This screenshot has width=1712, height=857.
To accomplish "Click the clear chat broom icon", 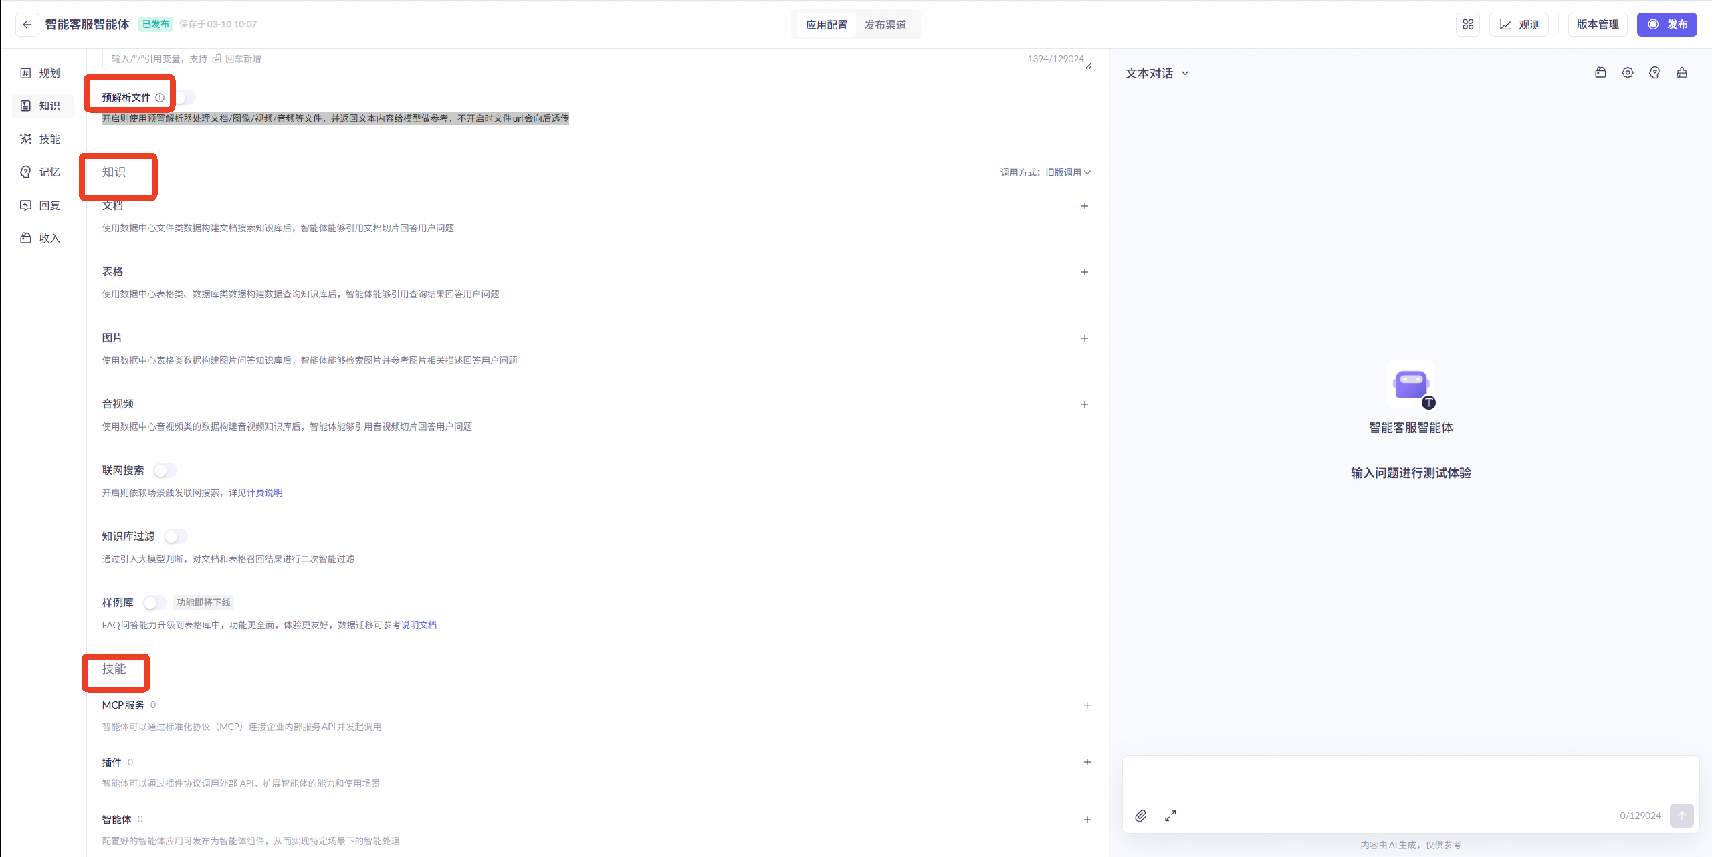I will [x=1681, y=73].
